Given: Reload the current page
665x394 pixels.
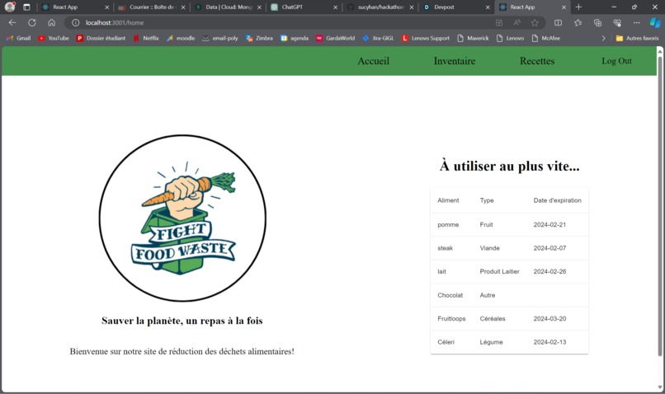Looking at the screenshot, I should [32, 23].
